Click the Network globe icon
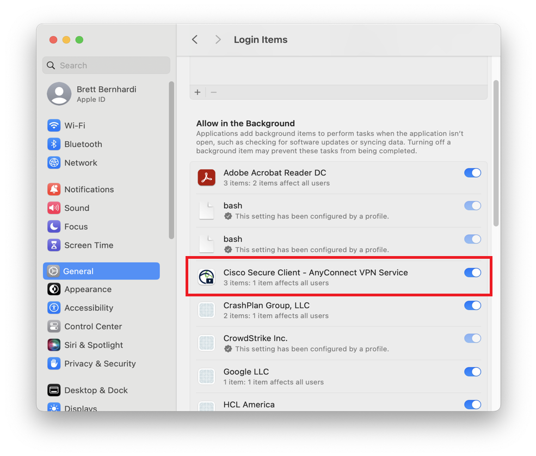Image resolution: width=536 pixels, height=456 pixels. coord(54,162)
